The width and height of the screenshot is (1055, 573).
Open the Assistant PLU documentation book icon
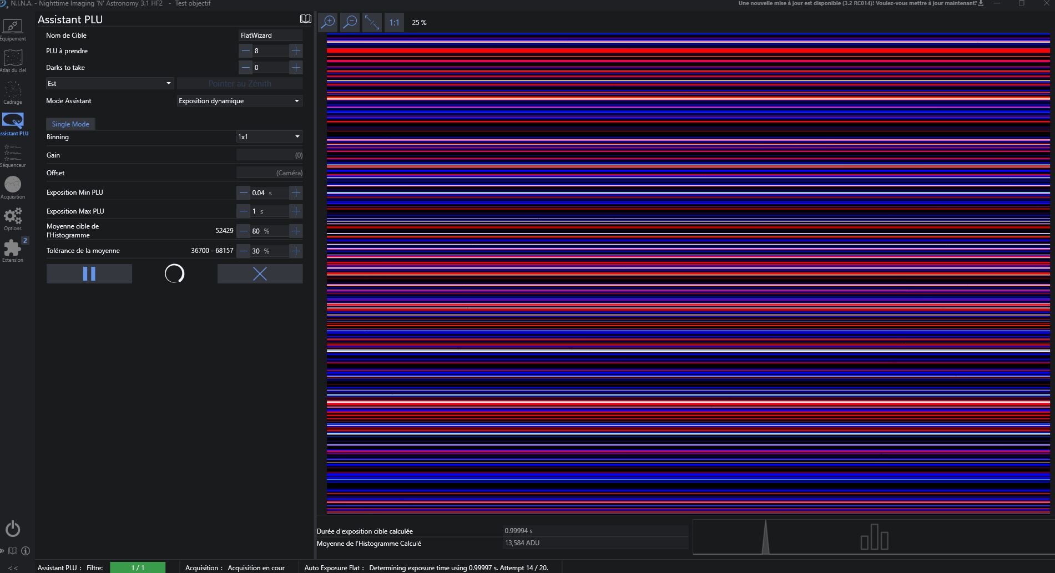pyautogui.click(x=305, y=19)
